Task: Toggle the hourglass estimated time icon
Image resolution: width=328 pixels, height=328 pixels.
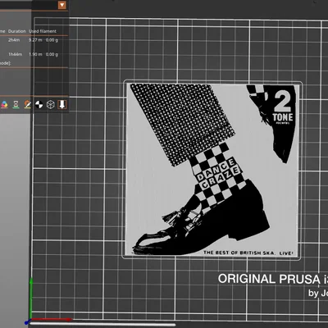Action: (x=16, y=104)
